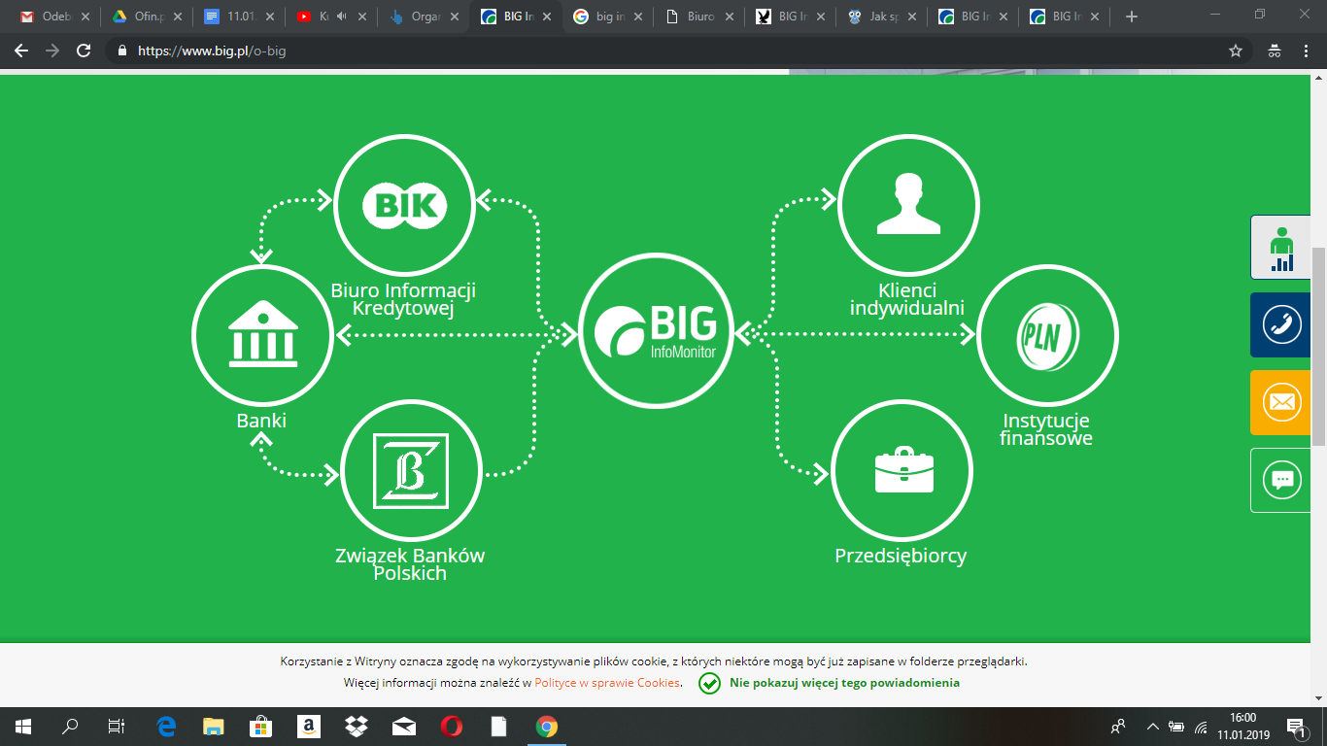Click the Przedsiębiorcy label

pyautogui.click(x=901, y=557)
